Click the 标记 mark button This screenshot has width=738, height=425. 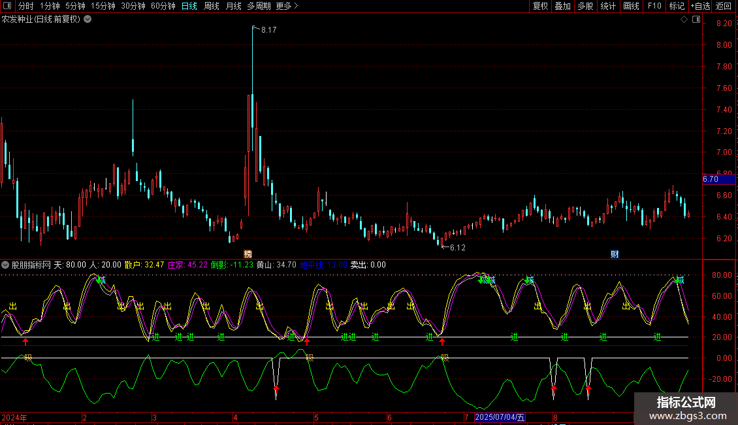[677, 6]
